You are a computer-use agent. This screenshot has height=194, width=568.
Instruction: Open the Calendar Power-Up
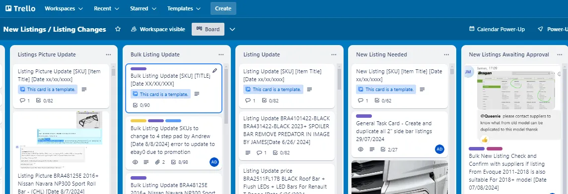tap(497, 29)
